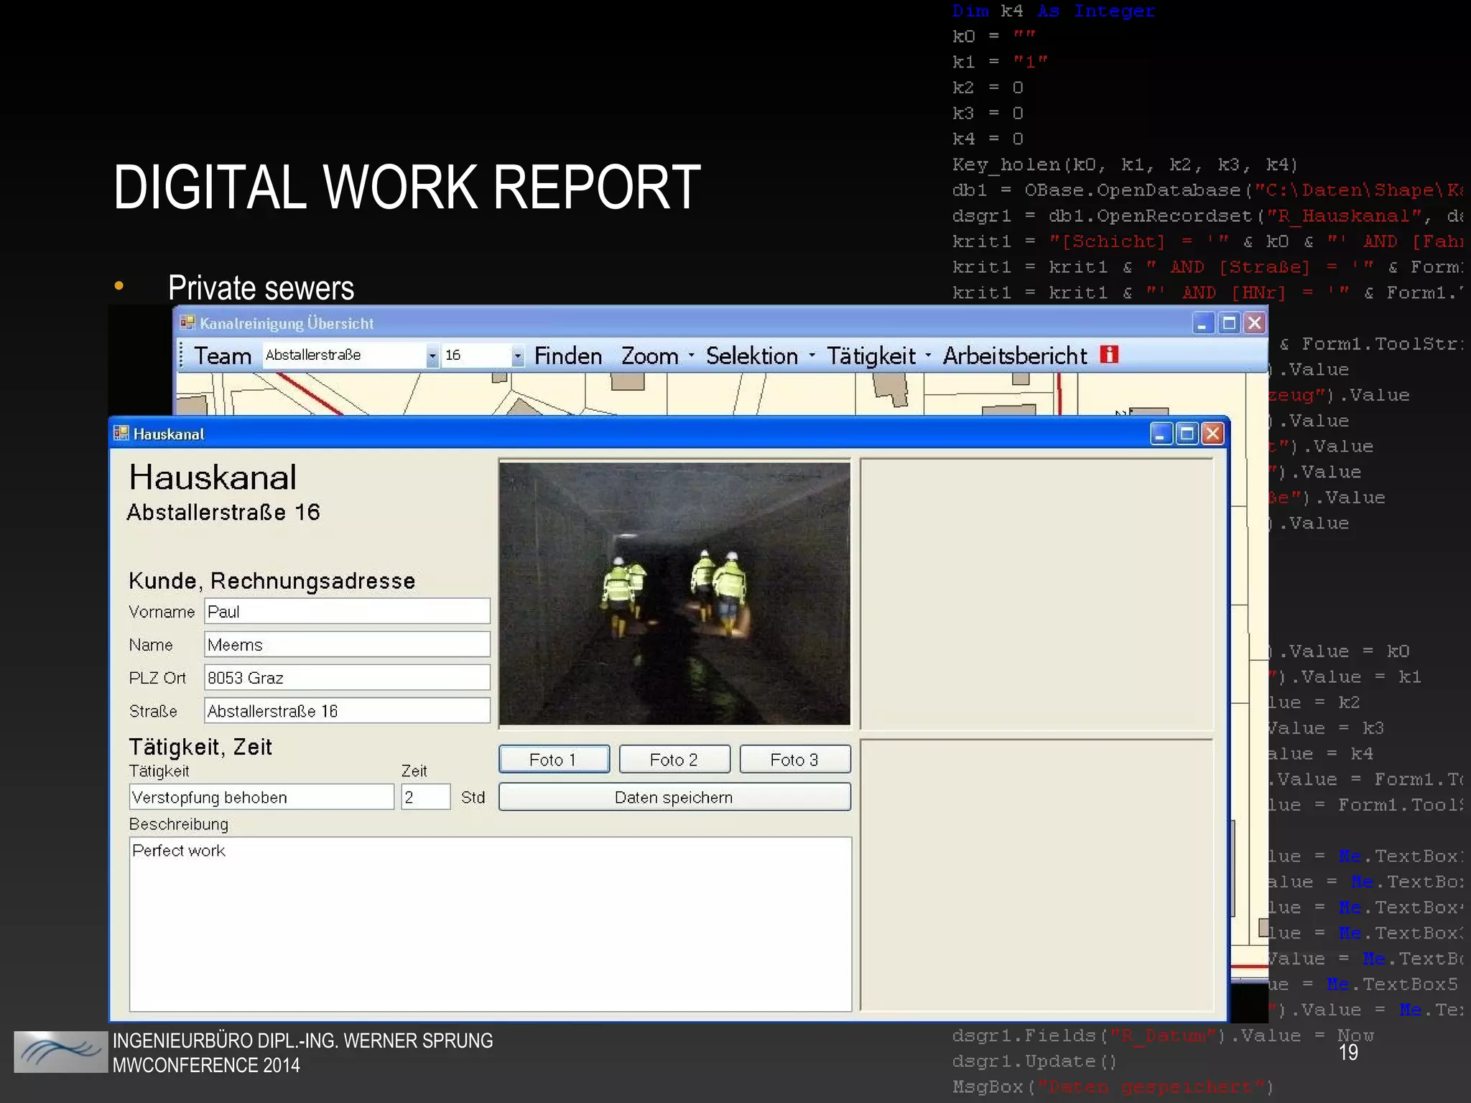Maximize the Hauskanal window
The height and width of the screenshot is (1103, 1471).
pyautogui.click(x=1187, y=433)
